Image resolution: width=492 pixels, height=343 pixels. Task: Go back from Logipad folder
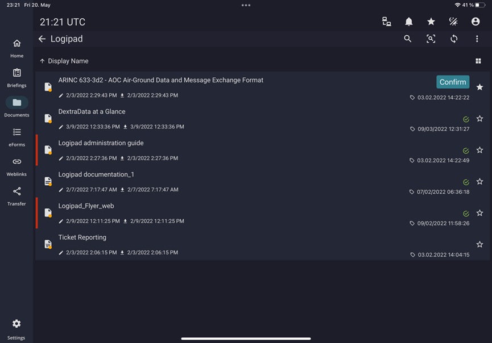[42, 39]
